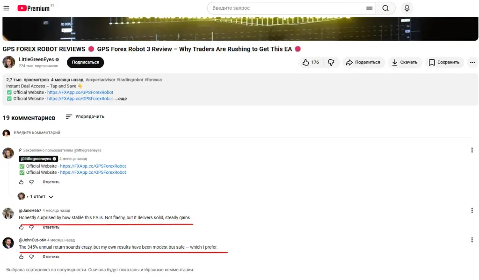Screen dimensions: 479x280
Task: Select the 19 комментариев heading text
Action: [x=29, y=118]
